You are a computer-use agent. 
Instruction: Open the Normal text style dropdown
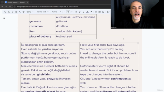point(43,12)
